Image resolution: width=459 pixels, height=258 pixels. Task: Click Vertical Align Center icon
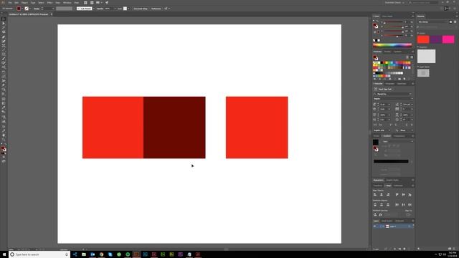(x=403, y=194)
